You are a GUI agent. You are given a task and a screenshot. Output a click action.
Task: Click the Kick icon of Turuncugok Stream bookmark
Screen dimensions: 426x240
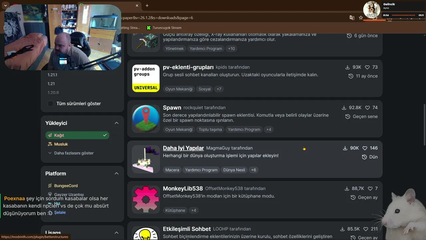tap(149, 28)
